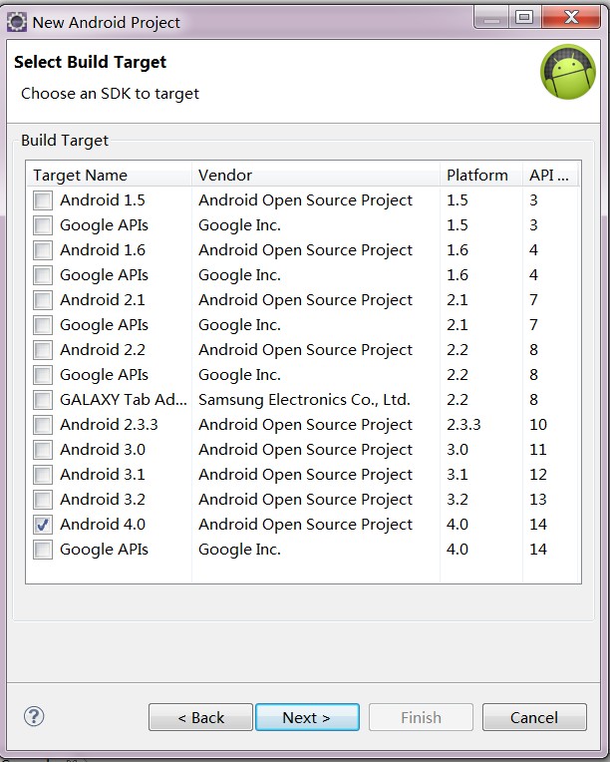The height and width of the screenshot is (762, 610).
Task: Go to the next wizard page
Action: coord(307,717)
